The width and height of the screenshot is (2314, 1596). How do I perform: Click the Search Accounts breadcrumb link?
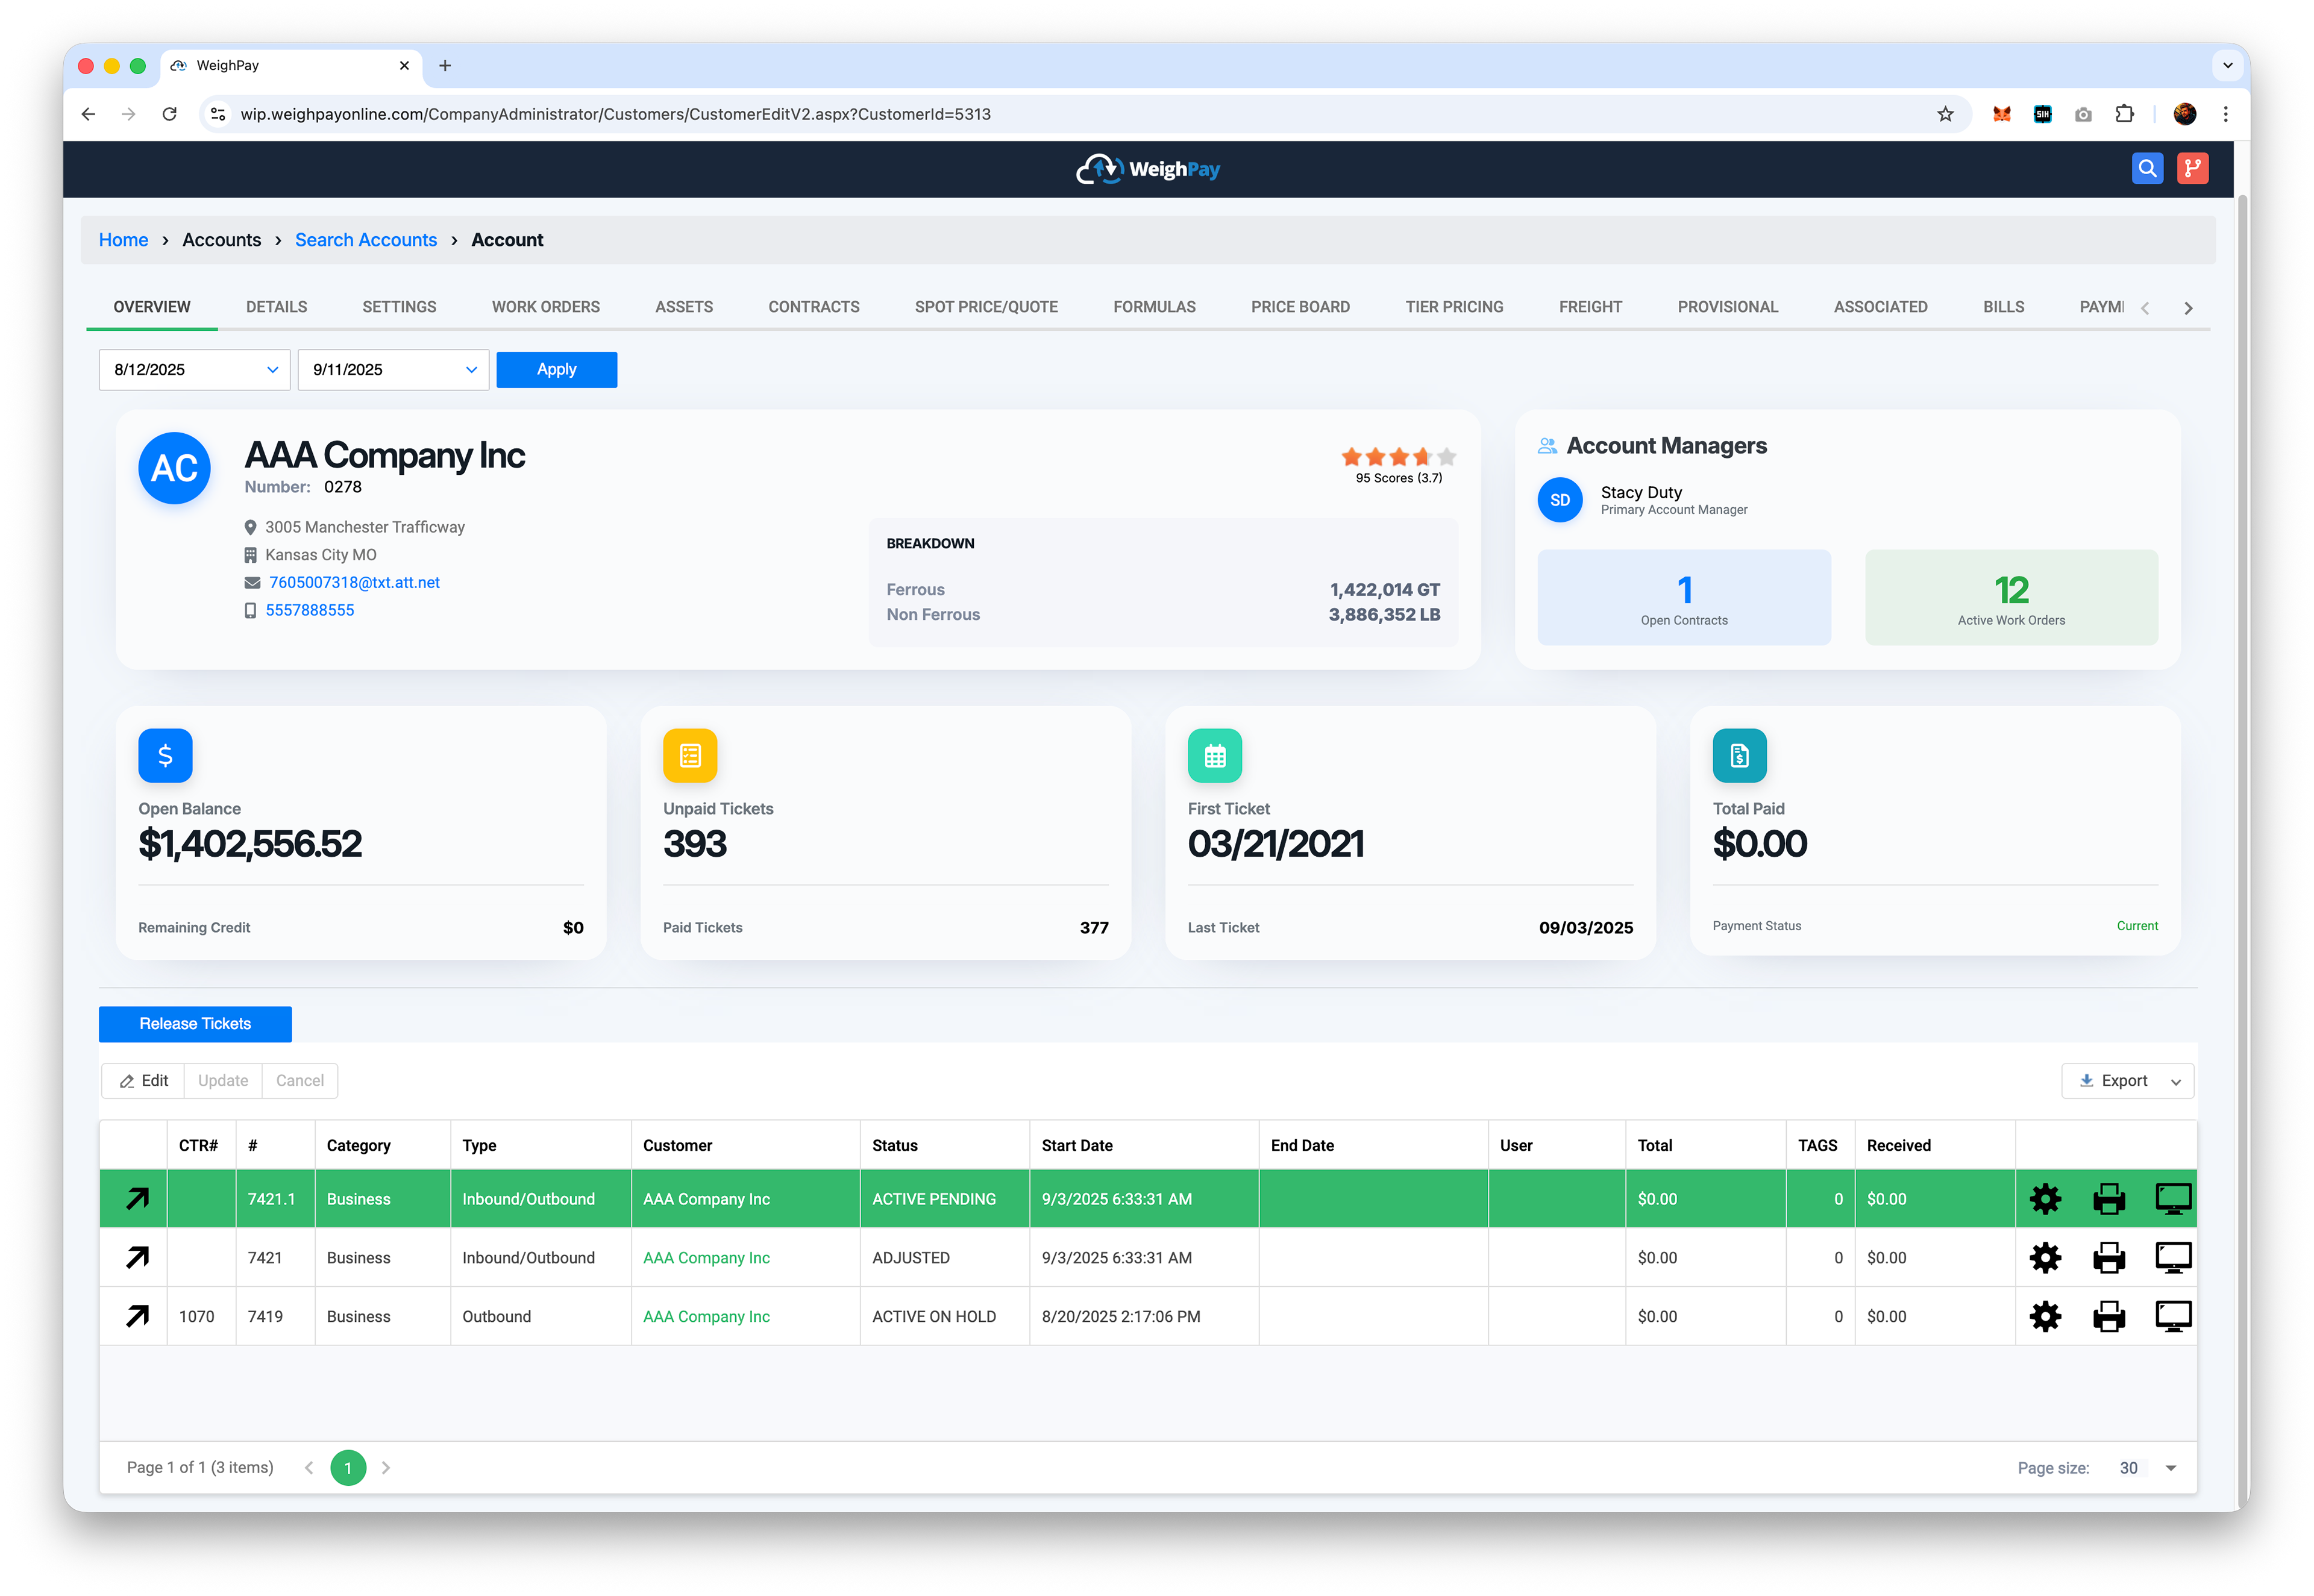pyautogui.click(x=366, y=240)
